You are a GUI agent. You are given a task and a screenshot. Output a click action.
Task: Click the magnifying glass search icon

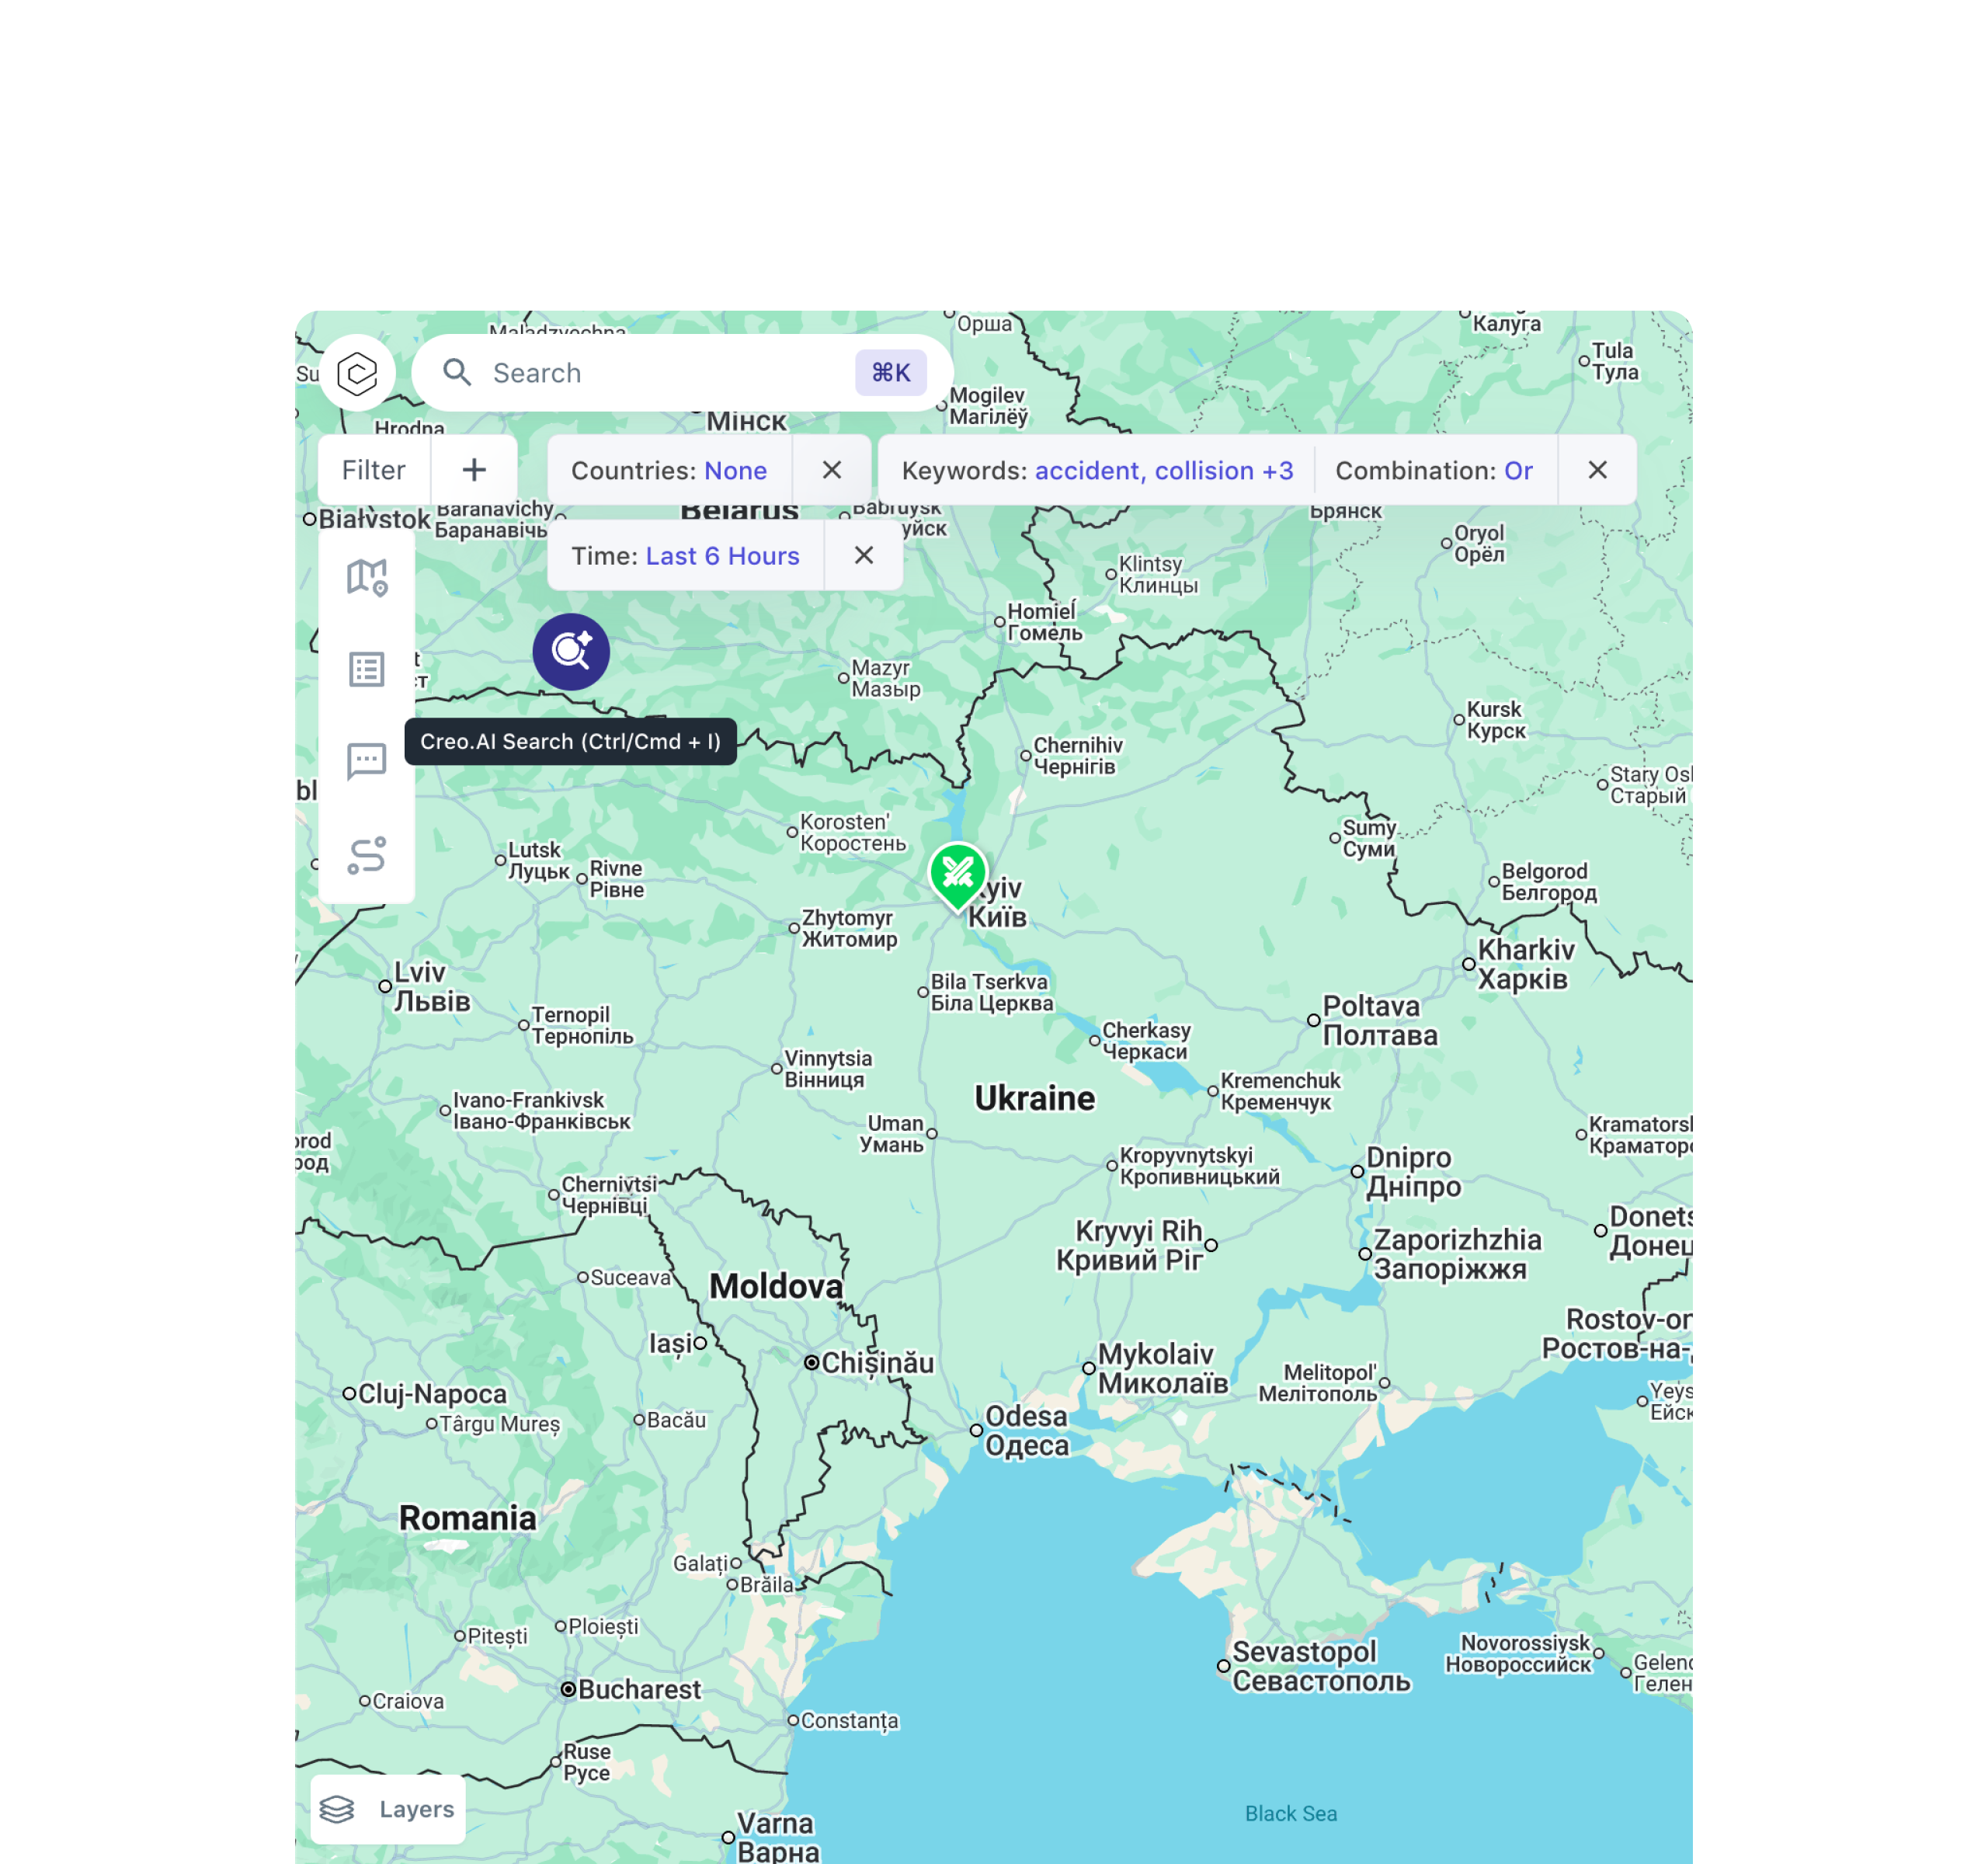pyautogui.click(x=457, y=373)
